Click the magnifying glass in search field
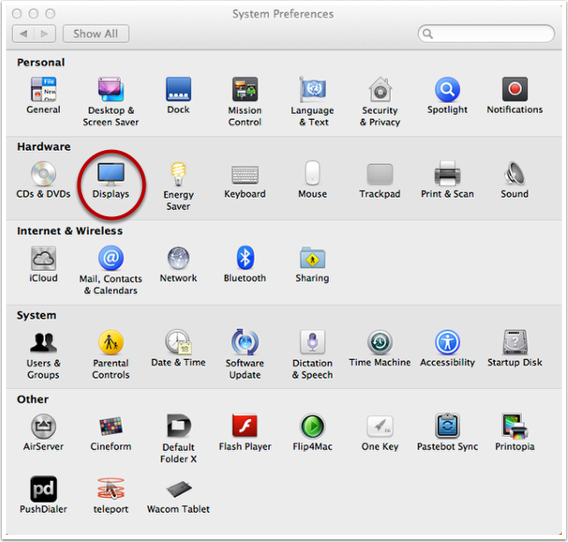 click(x=428, y=34)
